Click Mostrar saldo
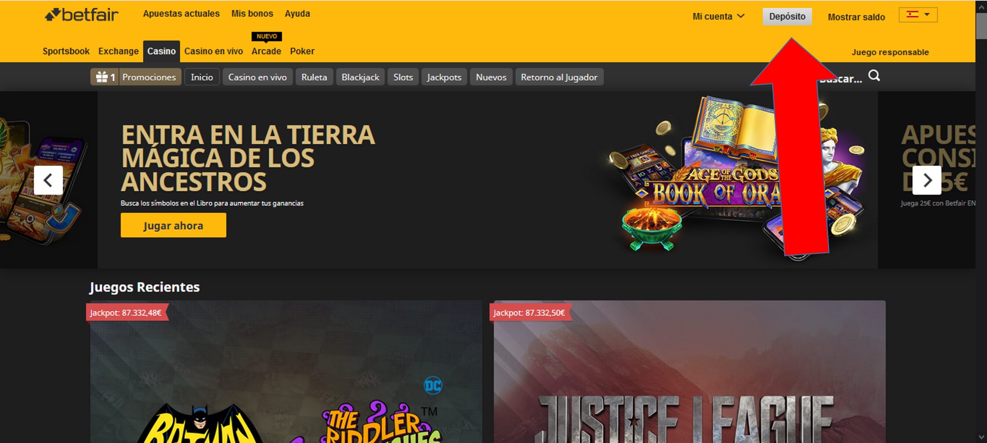The image size is (987, 443). click(856, 17)
